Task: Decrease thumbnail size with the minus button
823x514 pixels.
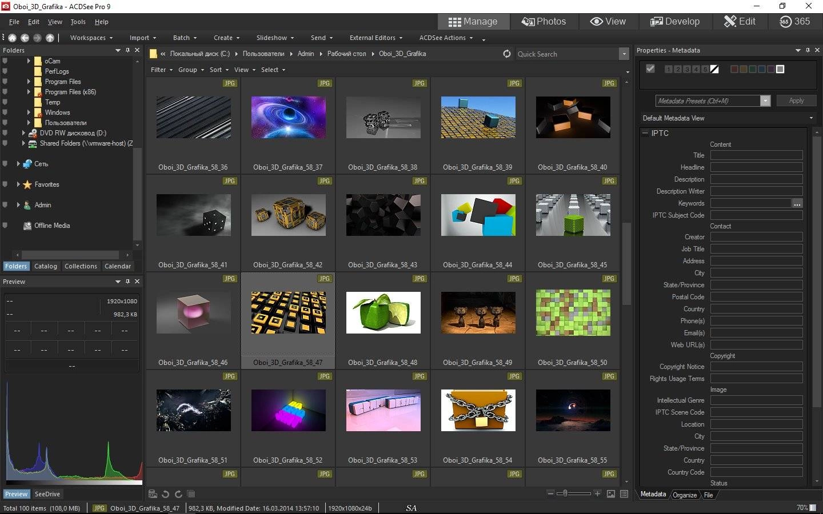Action: [x=550, y=493]
